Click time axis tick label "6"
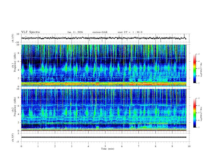The width and height of the screenshot is (213, 164). pyautogui.click(x=122, y=146)
